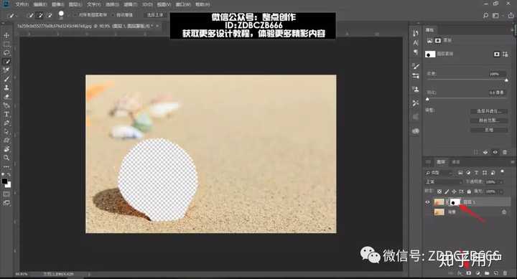Open the Type (文字) menu
Image resolution: width=517 pixels, height=279 pixels.
click(93, 4)
